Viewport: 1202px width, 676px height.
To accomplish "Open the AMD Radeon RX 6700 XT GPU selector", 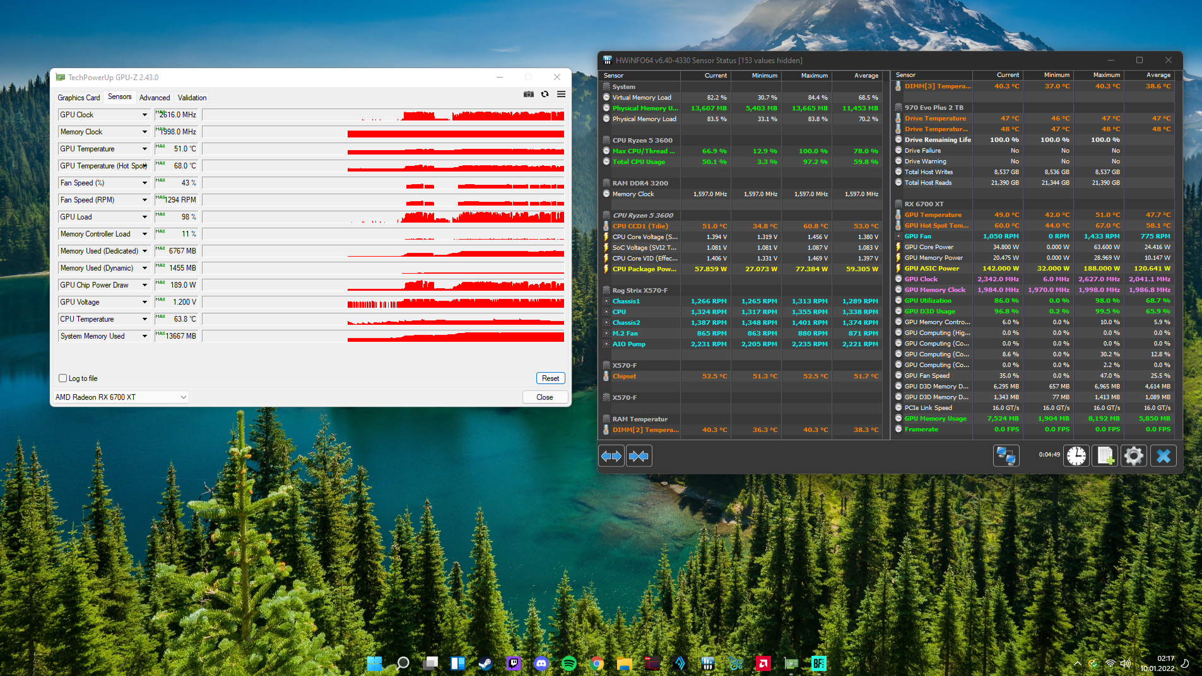I will coord(121,397).
